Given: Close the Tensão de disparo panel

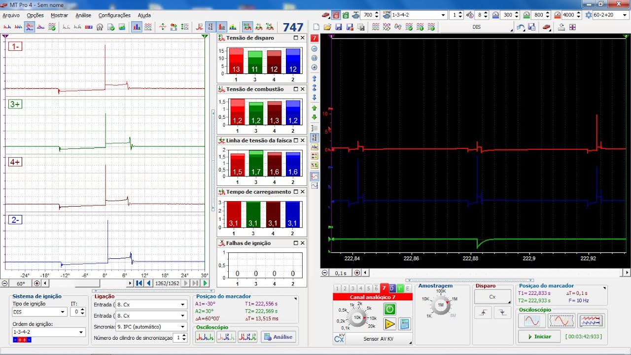Looking at the screenshot, I should pos(303,38).
